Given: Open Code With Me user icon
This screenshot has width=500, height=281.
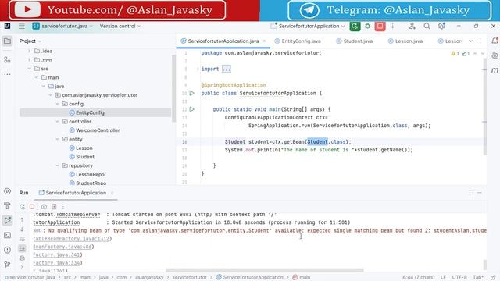Looking at the screenshot, I should (412, 26).
